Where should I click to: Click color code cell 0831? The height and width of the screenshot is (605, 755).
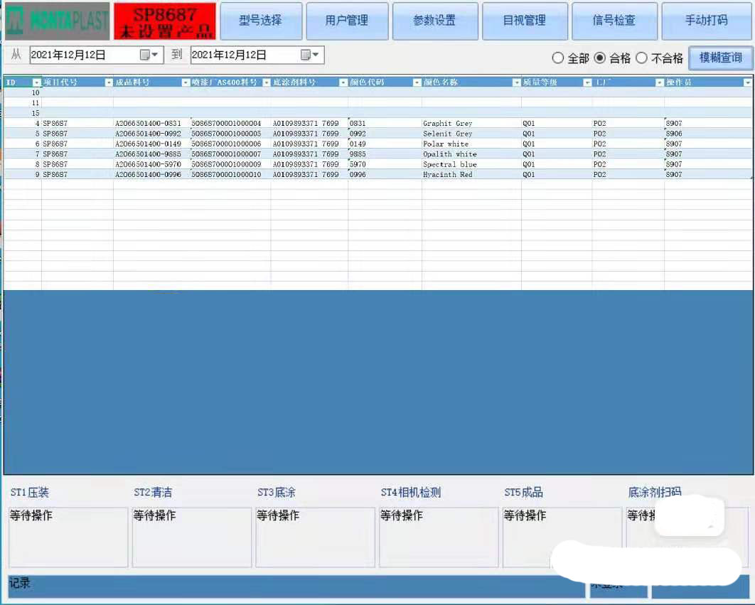385,123
